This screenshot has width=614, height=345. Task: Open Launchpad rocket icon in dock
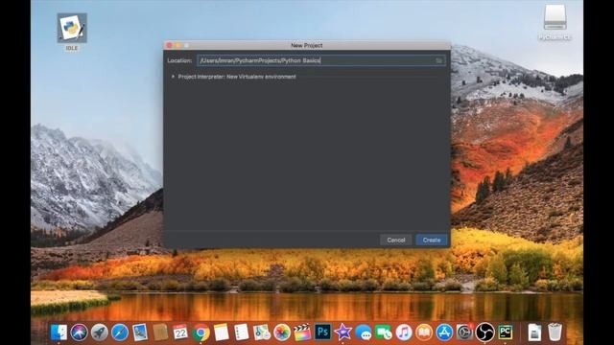[100, 333]
